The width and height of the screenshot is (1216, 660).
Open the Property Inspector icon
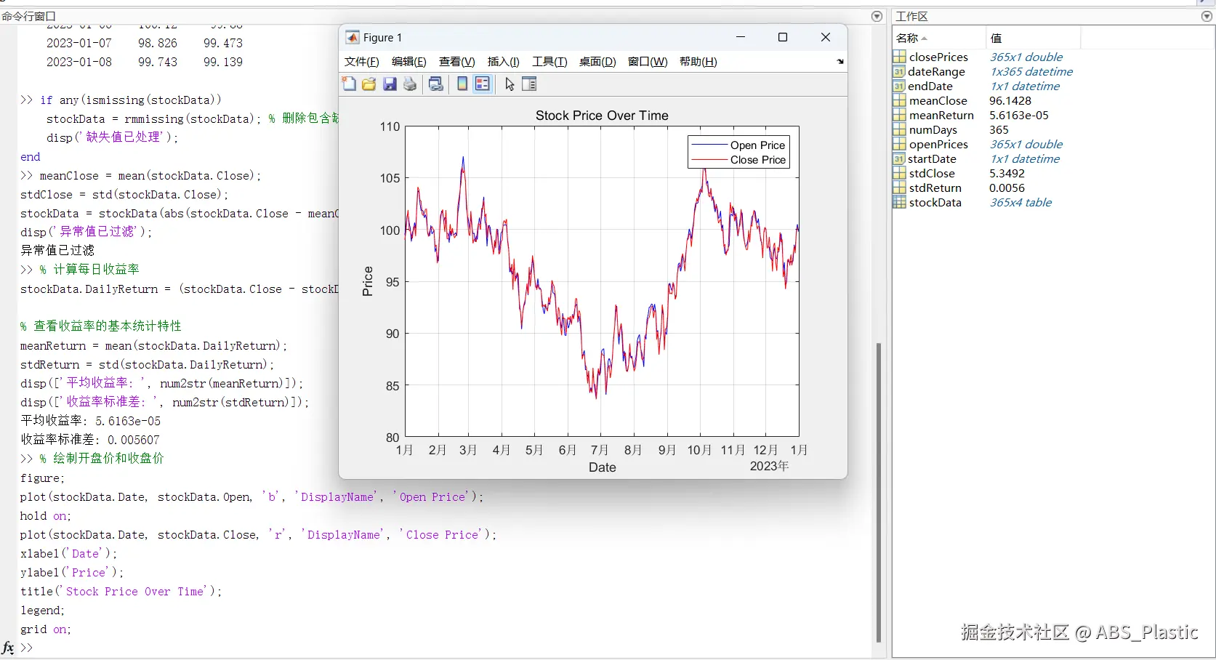[x=529, y=84]
